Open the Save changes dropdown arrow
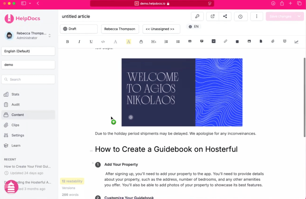Screen dimensions: 306x199 (x=299, y=16)
